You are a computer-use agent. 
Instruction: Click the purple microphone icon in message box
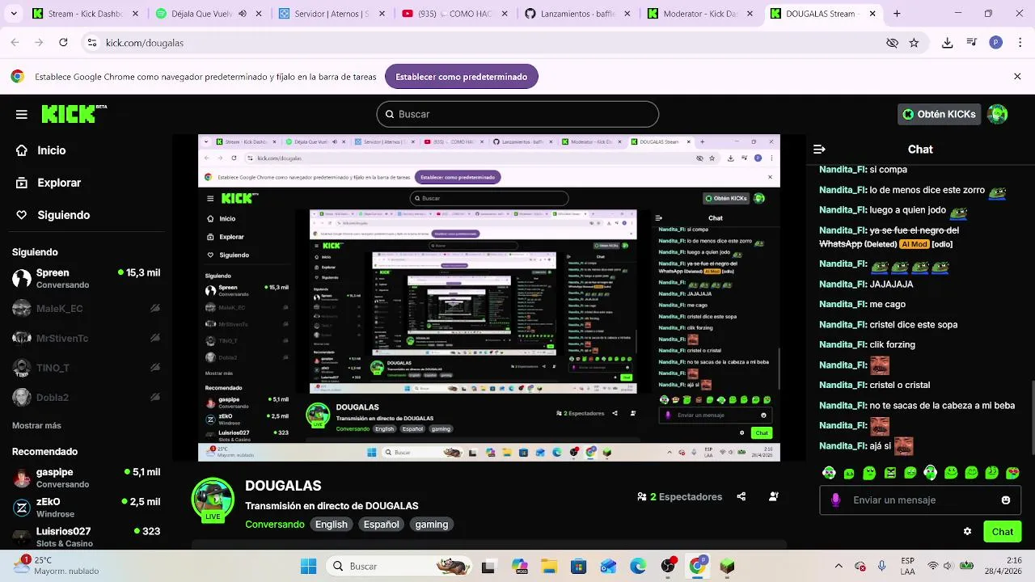pyautogui.click(x=835, y=500)
